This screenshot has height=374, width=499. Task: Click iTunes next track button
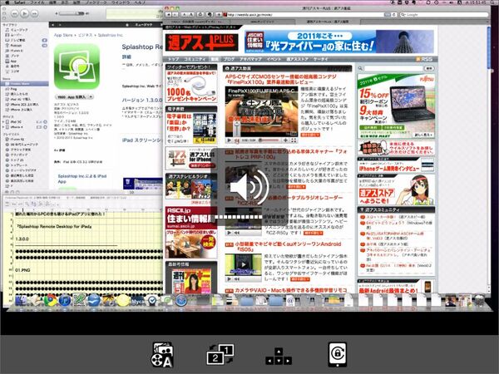coord(34,13)
